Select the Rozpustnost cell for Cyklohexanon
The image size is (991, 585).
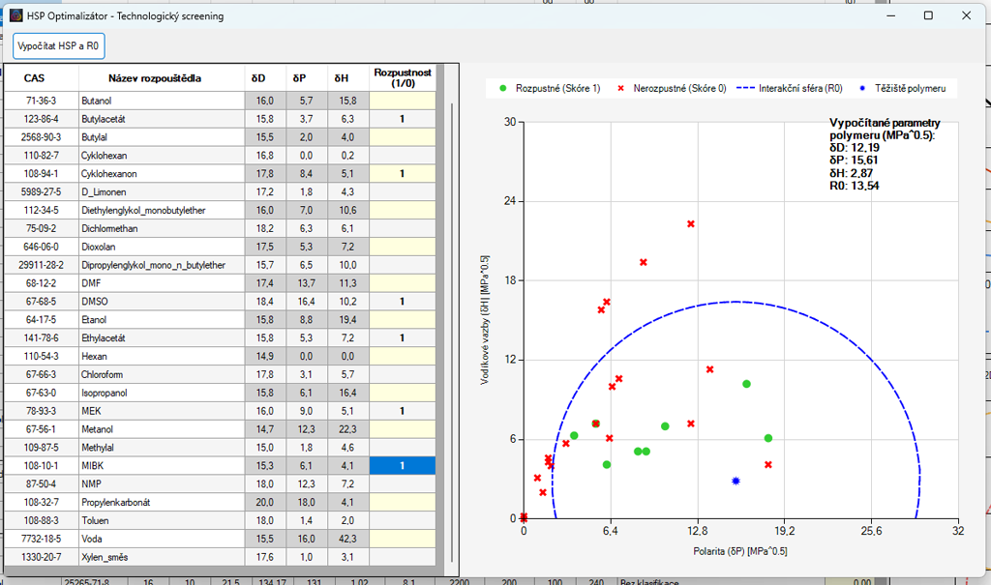pyautogui.click(x=403, y=174)
